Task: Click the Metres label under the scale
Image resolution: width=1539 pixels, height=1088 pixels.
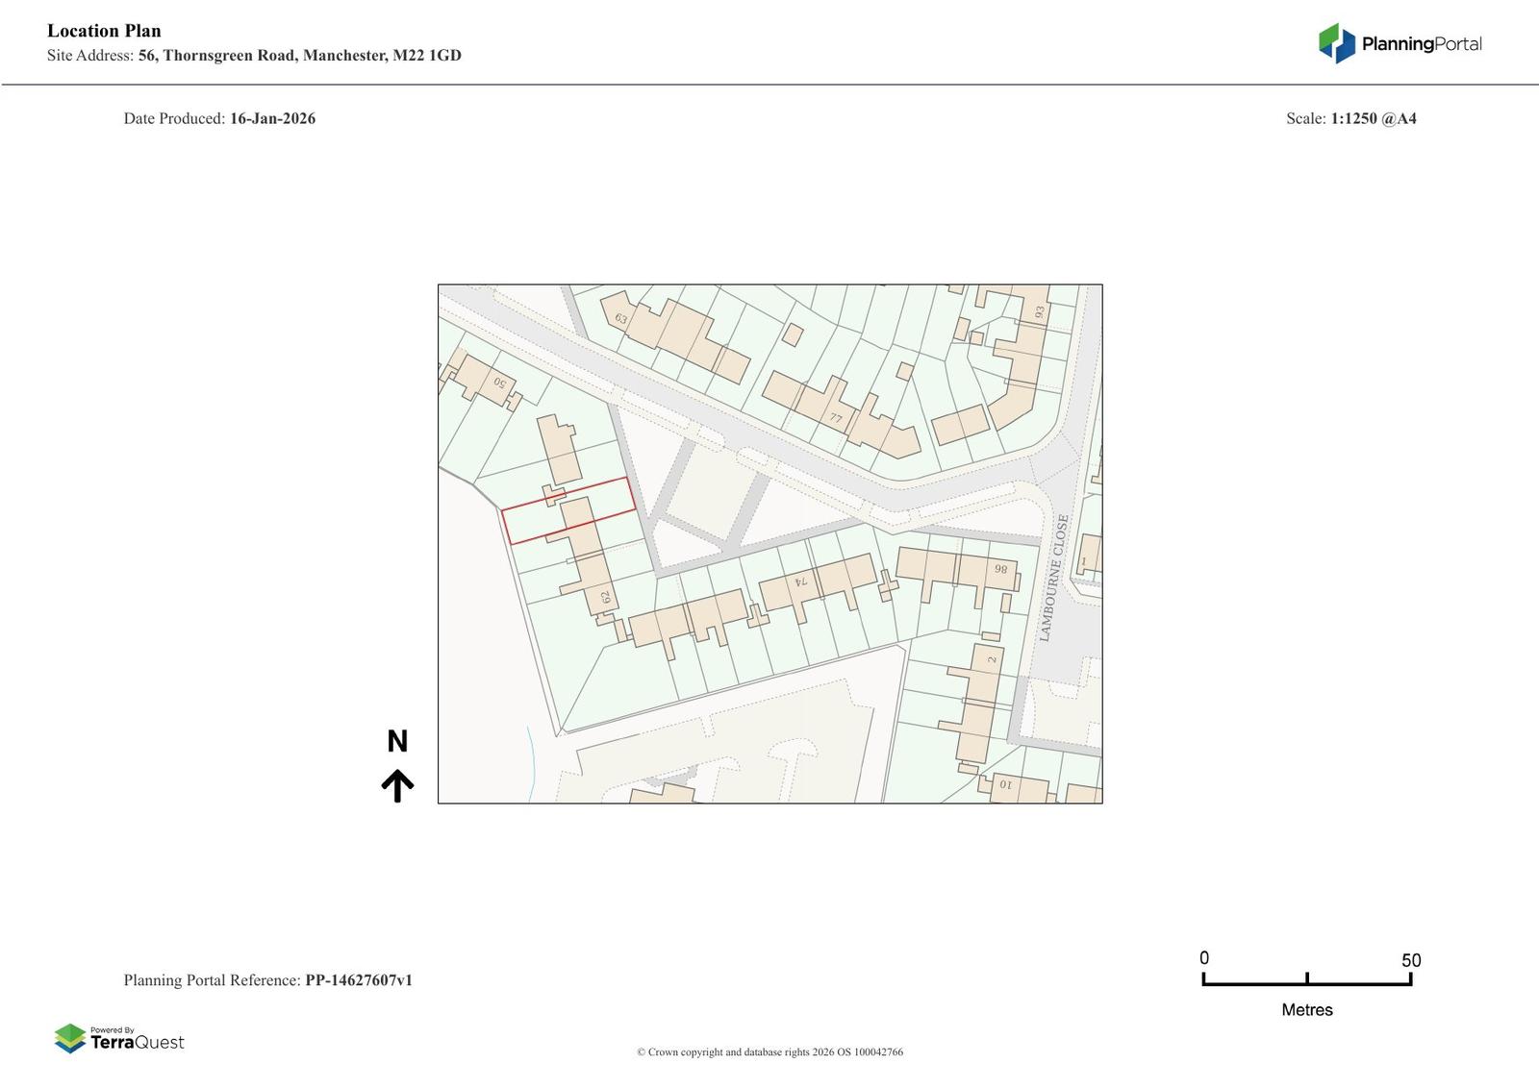Action: [x=1306, y=1009]
